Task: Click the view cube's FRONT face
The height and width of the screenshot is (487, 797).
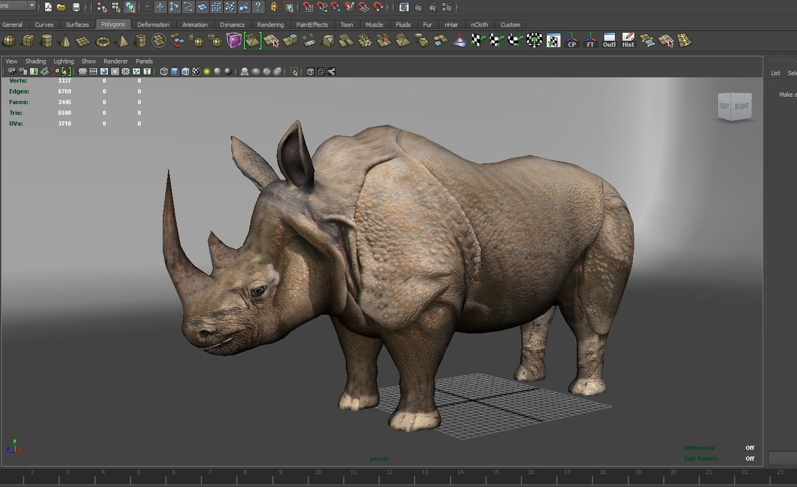Action: (x=724, y=106)
